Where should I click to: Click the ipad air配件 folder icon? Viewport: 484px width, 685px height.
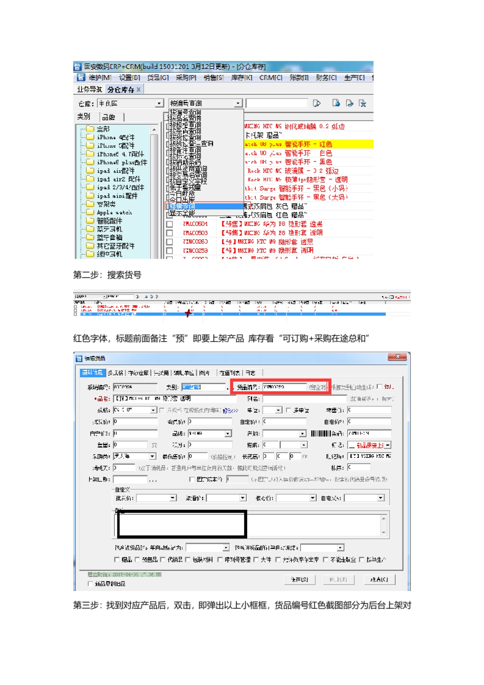90,171
